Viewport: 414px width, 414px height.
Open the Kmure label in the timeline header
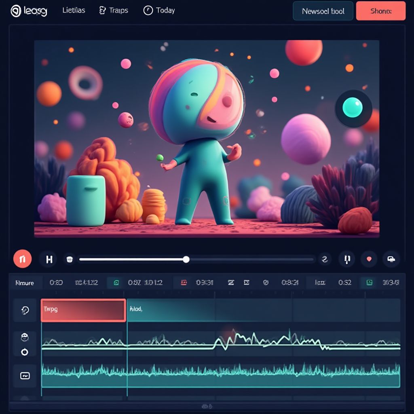25,283
